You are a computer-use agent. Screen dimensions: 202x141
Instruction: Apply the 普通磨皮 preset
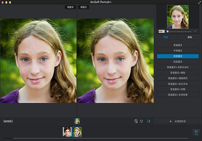(x=178, y=45)
